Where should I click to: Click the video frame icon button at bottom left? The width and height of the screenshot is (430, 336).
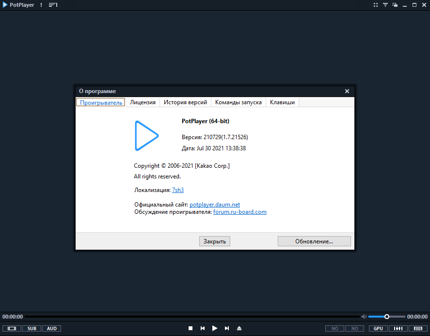click(12, 328)
